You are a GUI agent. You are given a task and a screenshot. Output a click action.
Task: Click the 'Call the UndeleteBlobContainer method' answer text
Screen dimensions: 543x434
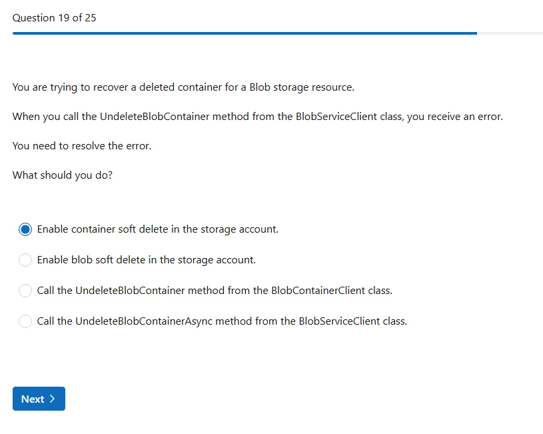[x=215, y=291]
